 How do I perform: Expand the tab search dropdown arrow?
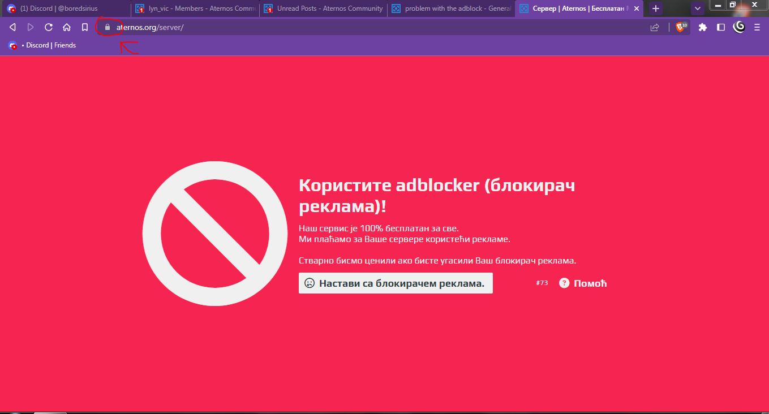(698, 9)
